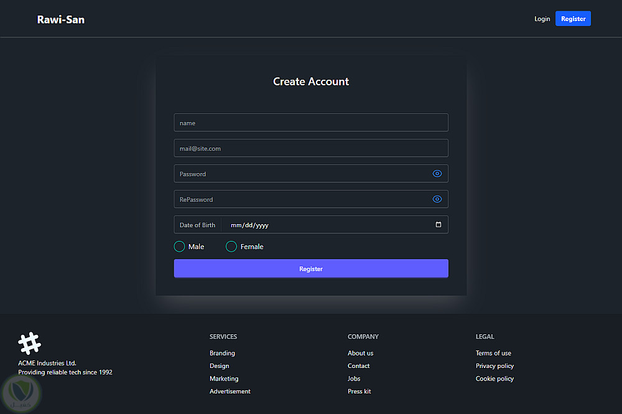Viewport: 622px width, 414px height.
Task: Visit the About us link
Action: click(361, 353)
